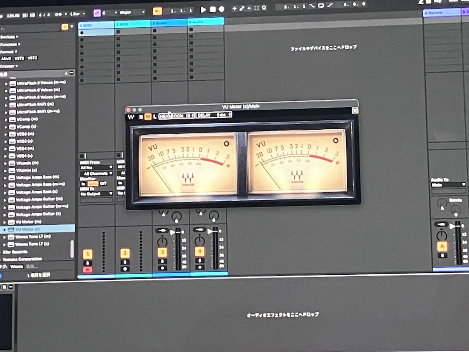469x352 pixels.
Task: Select the 1 MIDI track header
Action: pos(96,25)
